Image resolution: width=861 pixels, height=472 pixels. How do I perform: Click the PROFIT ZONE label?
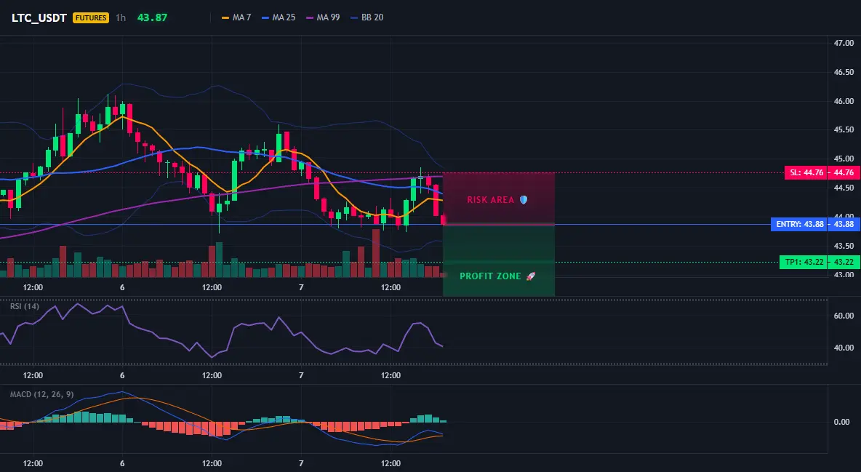pyautogui.click(x=490, y=276)
